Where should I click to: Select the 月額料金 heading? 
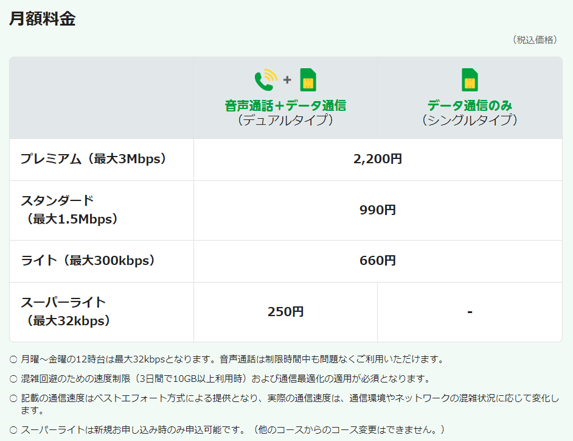tap(42, 19)
